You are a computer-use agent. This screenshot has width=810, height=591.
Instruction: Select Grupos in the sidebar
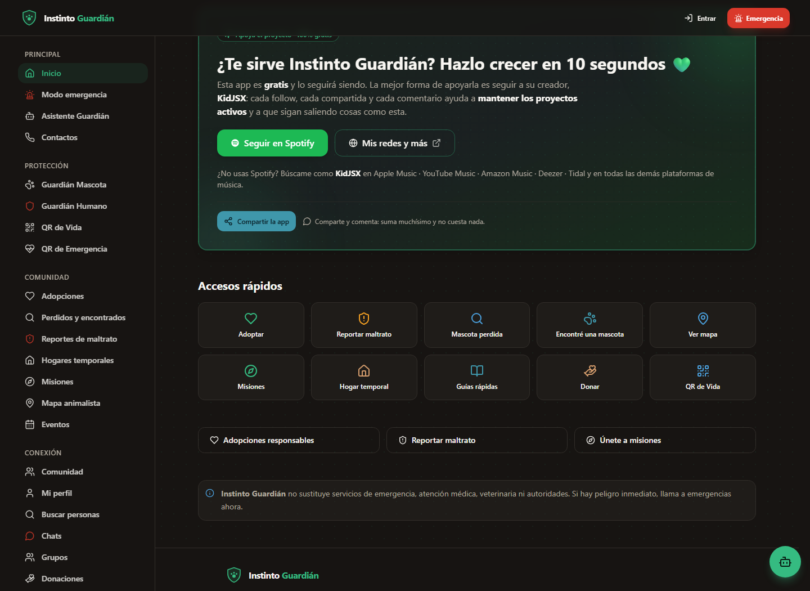tap(83, 557)
